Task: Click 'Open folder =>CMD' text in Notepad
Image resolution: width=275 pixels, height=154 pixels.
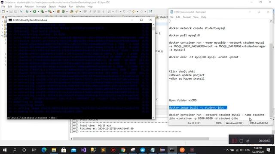Action: (x=183, y=101)
